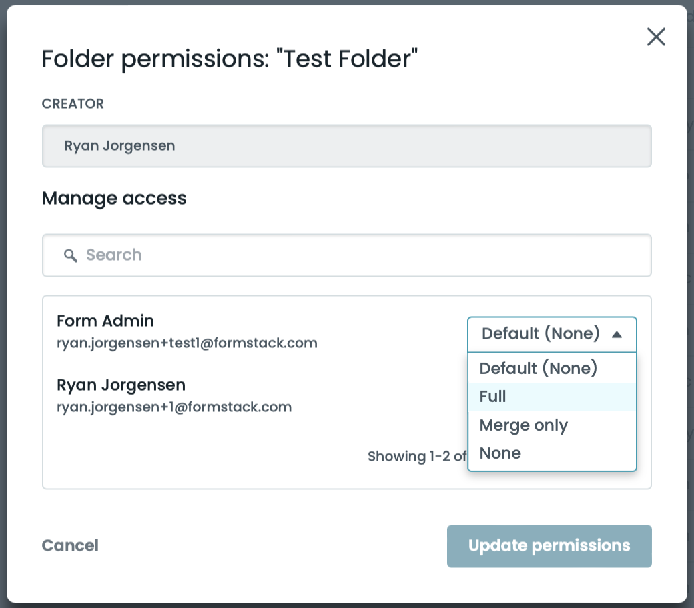Click the CREATOR field label
Image resolution: width=694 pixels, height=608 pixels.
coord(73,104)
